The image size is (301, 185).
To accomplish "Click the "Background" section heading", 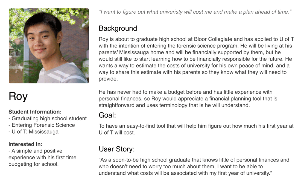I will [x=118, y=28].
